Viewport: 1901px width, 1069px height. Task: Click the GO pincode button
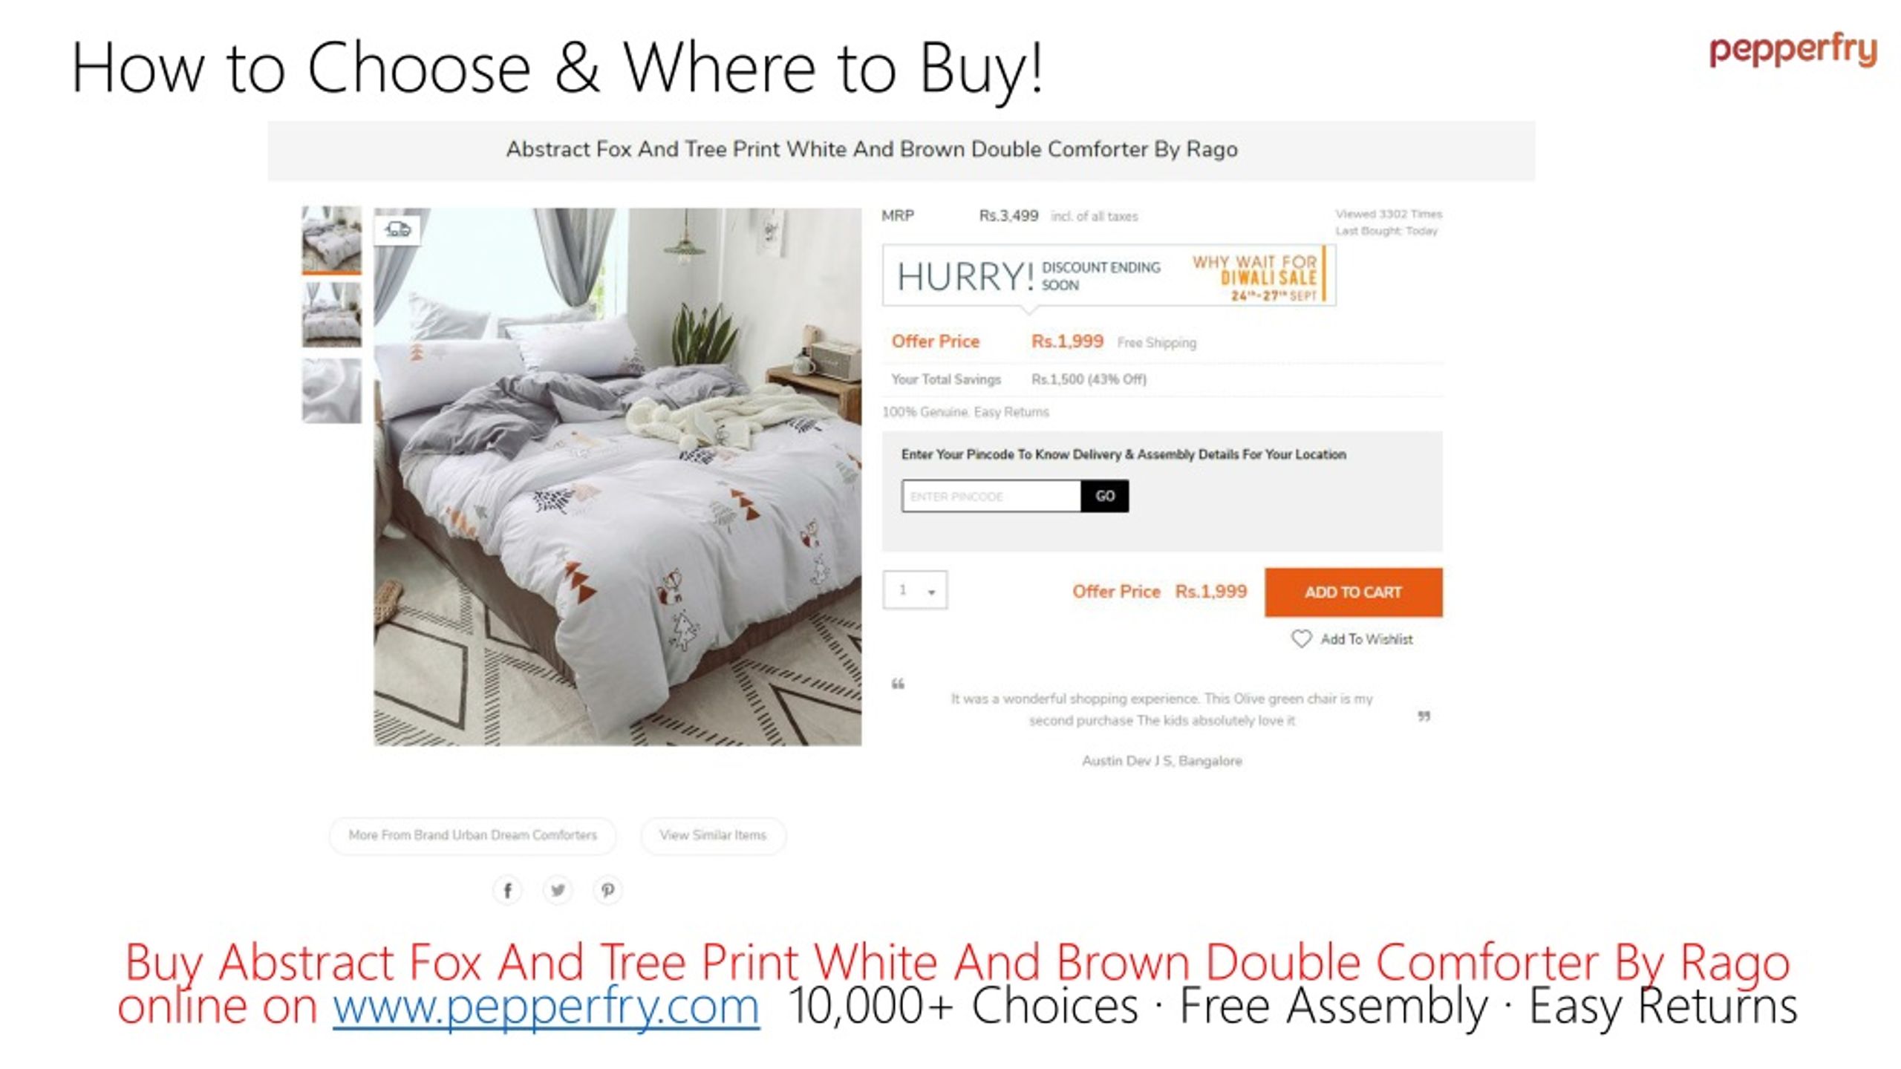tap(1105, 496)
